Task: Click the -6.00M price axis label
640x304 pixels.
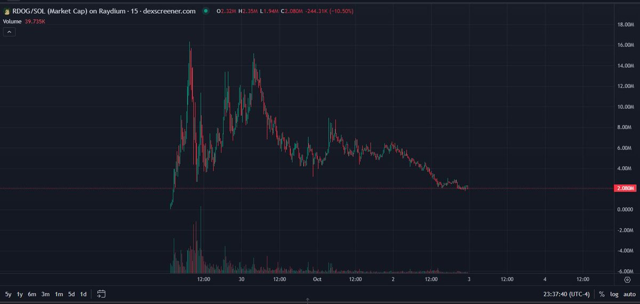Action: point(625,271)
